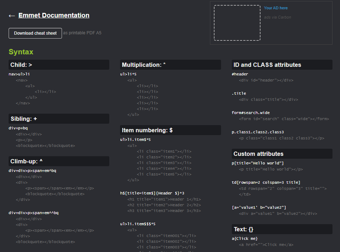Click the ads via Carbon link

tap(278, 17)
